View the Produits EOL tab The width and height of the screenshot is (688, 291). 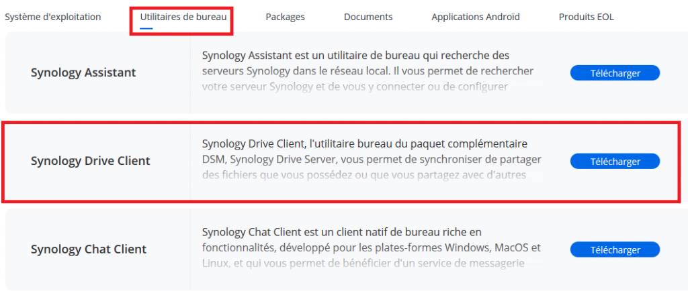[586, 17]
